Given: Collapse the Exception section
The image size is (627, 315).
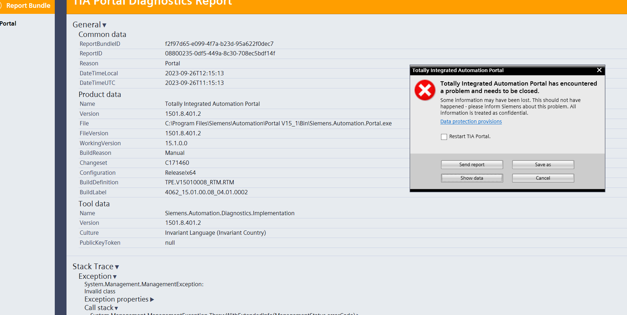Looking at the screenshot, I should pyautogui.click(x=115, y=277).
